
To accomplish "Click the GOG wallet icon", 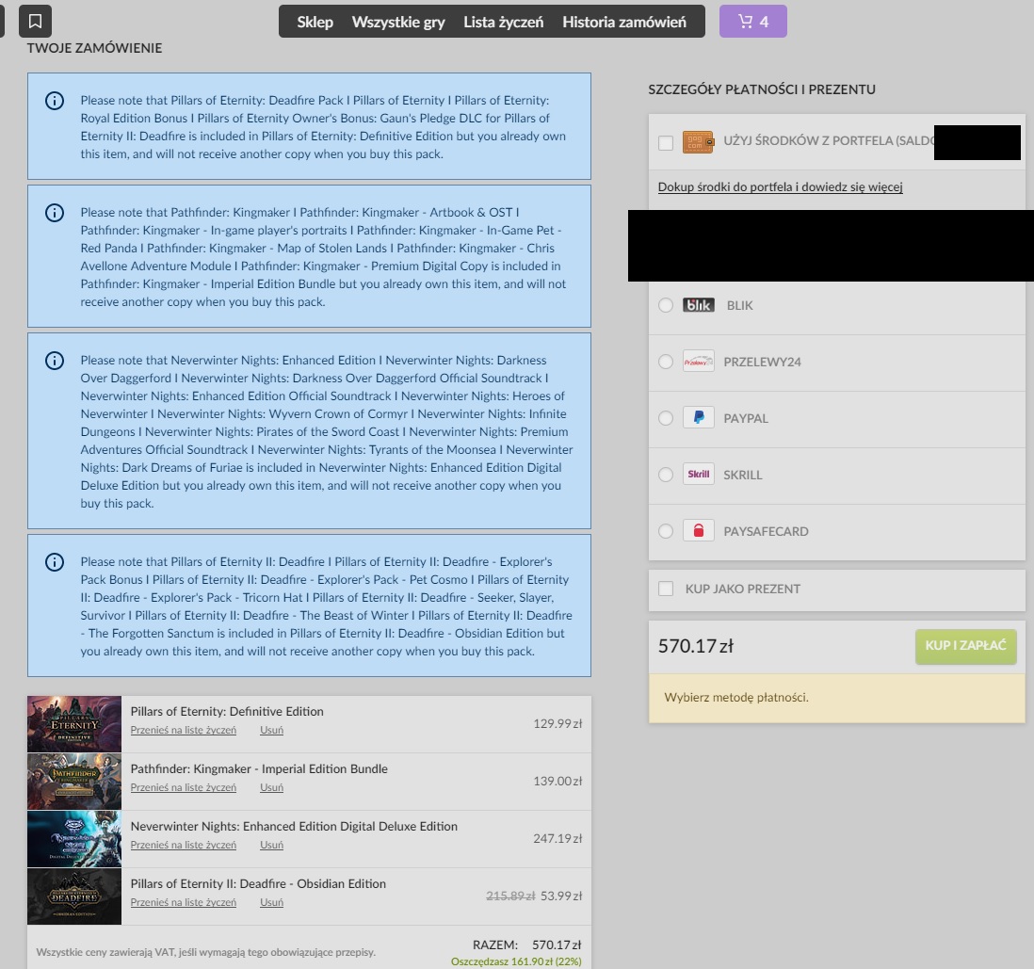I will tap(698, 142).
